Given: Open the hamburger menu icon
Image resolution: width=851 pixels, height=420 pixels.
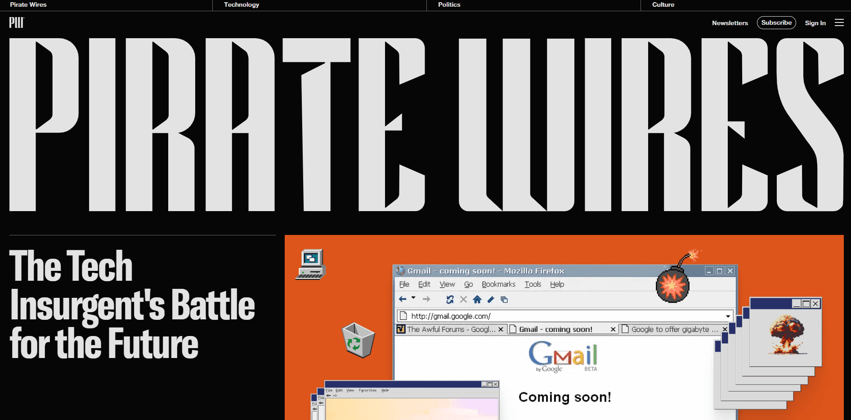Looking at the screenshot, I should click(x=839, y=22).
